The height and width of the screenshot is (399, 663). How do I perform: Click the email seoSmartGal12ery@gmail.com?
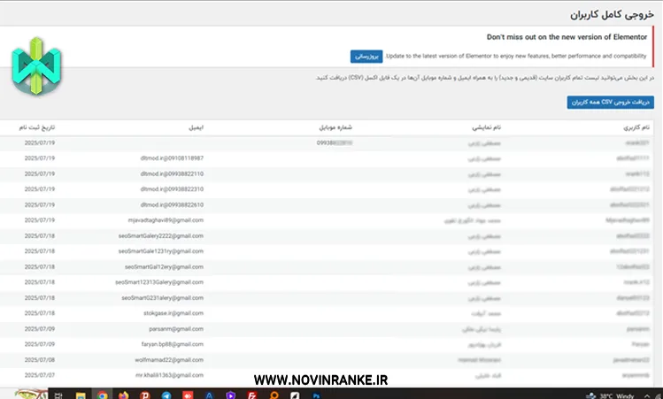(x=164, y=266)
